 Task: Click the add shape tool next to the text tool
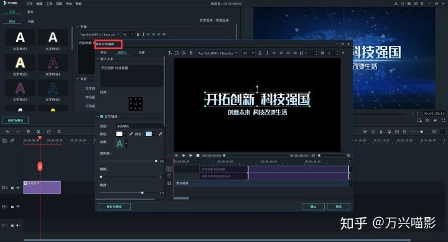click(177, 53)
